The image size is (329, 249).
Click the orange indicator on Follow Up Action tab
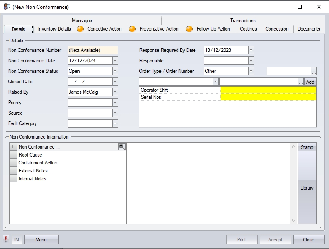189,29
